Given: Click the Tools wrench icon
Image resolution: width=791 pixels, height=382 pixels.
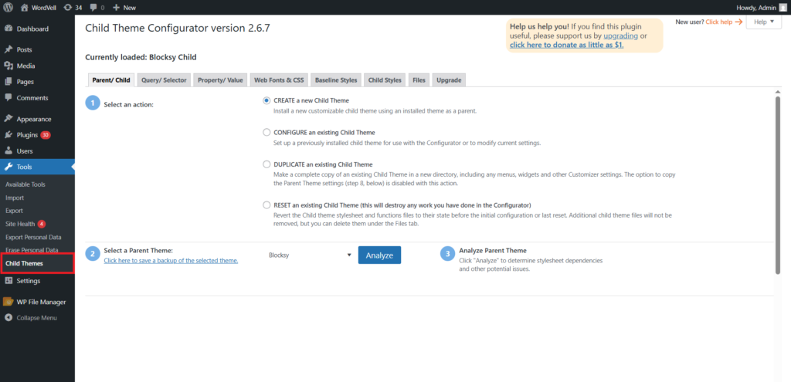Looking at the screenshot, I should 8,167.
